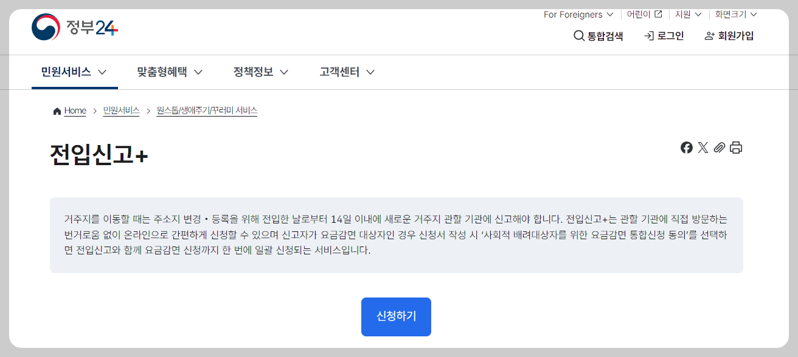Screen dimensions: 798x357
Task: Print the page using the printer icon
Action: (x=736, y=147)
